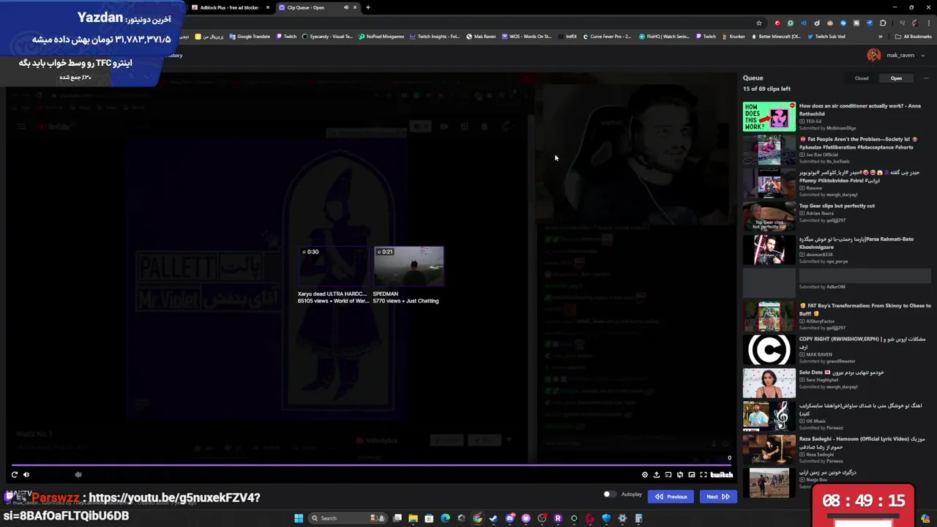Click the clip loop arrows icon
This screenshot has width=937, height=527.
679,475
